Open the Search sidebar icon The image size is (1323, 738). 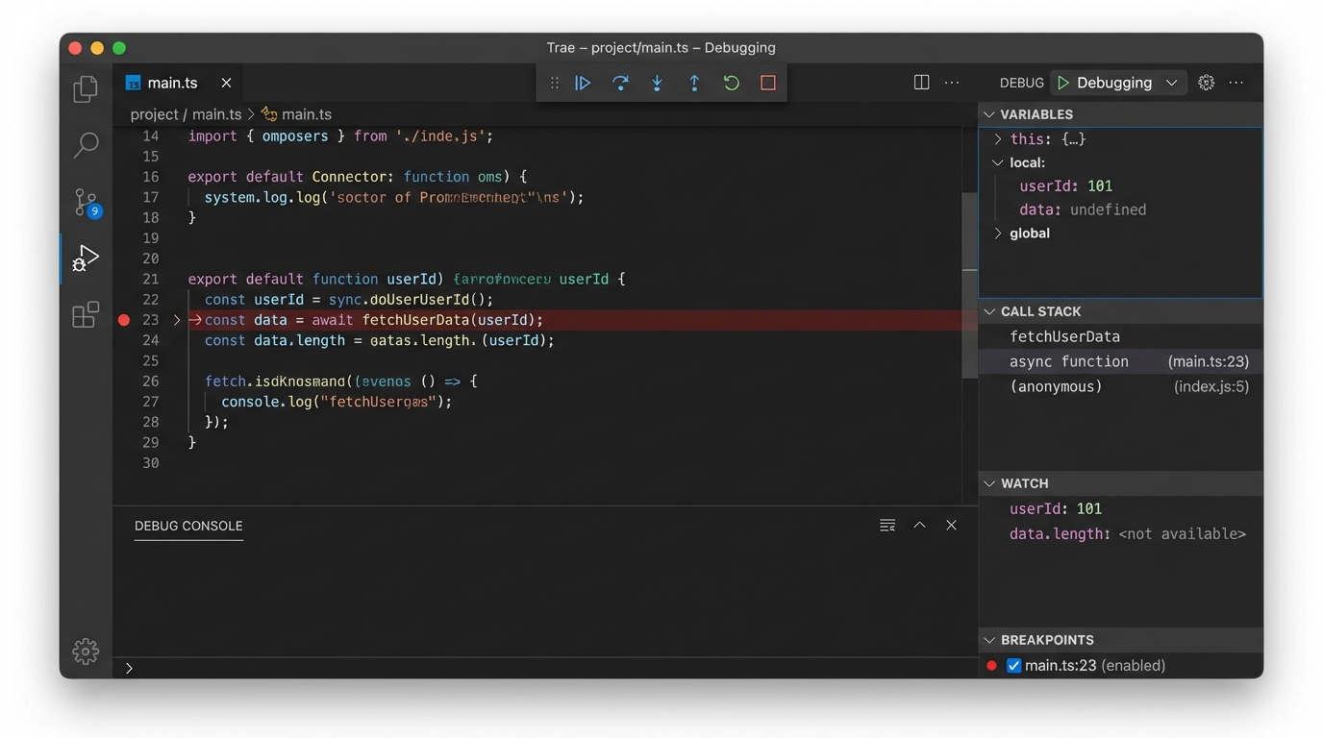(86, 145)
